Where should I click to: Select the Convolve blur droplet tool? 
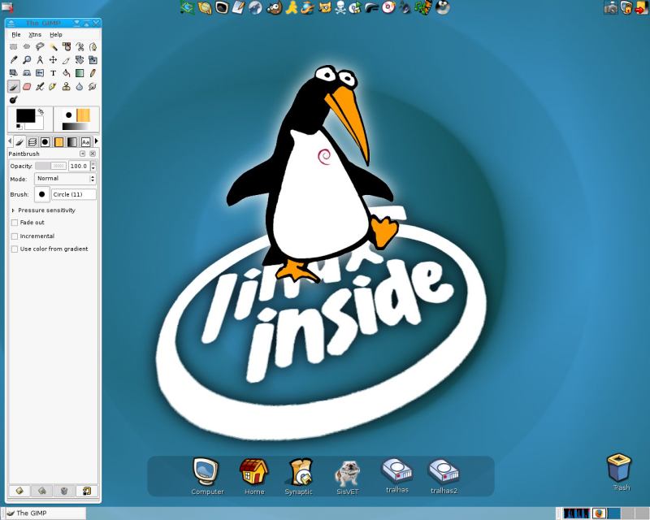[80, 87]
